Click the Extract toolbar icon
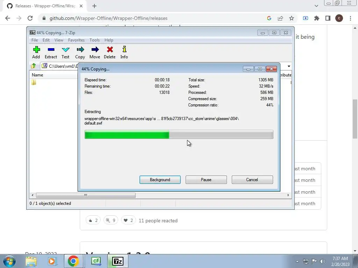 pyautogui.click(x=51, y=52)
